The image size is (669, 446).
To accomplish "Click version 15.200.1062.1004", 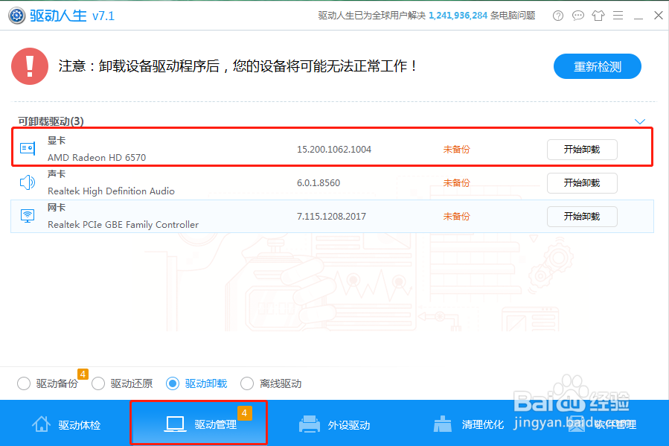I will 334,150.
